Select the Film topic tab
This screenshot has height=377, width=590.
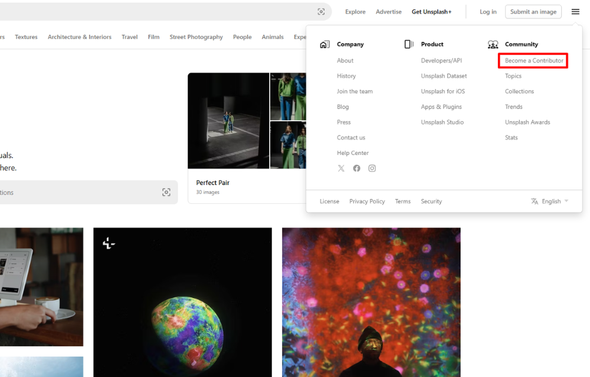(x=153, y=37)
